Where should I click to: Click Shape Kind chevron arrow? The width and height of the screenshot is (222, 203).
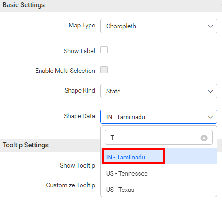[x=210, y=91]
